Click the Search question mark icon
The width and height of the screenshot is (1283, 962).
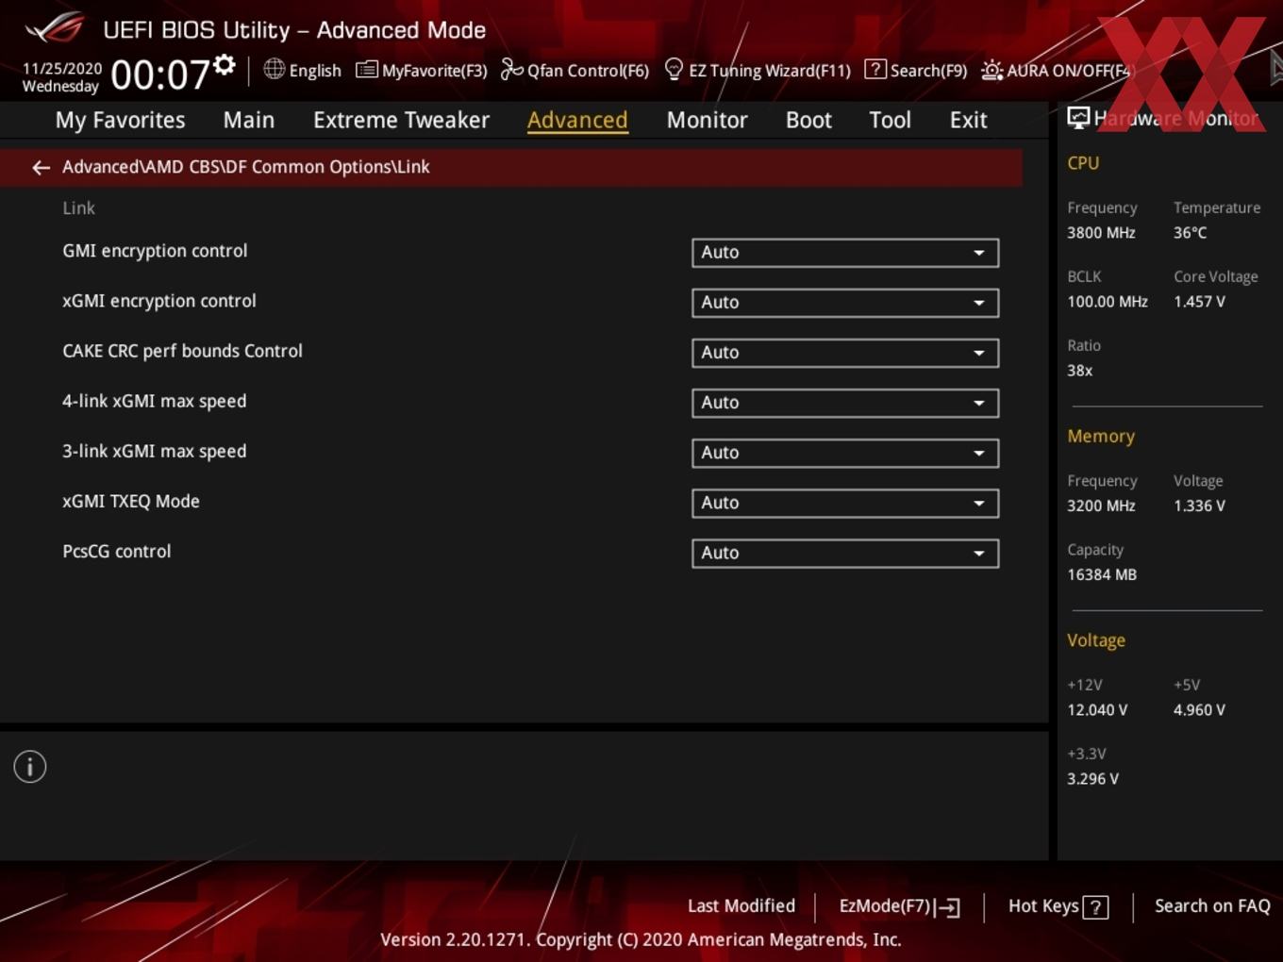coord(875,69)
